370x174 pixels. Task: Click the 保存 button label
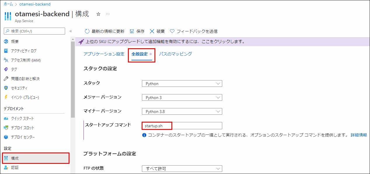(140, 31)
